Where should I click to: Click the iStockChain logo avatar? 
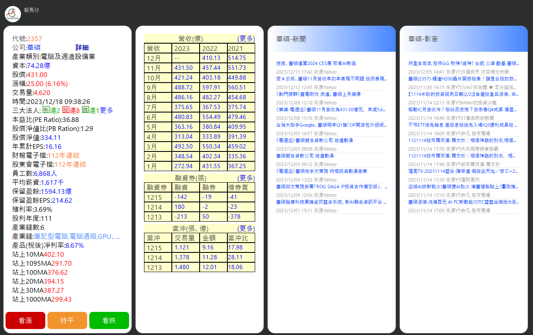pyautogui.click(x=13, y=14)
